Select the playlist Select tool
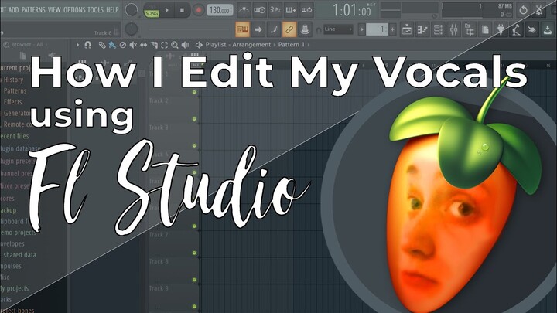Screen dimensions: 557x313 [164, 45]
